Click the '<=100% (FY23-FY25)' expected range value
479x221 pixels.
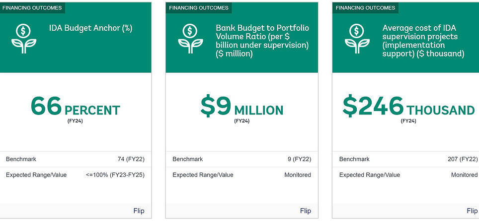115,175
